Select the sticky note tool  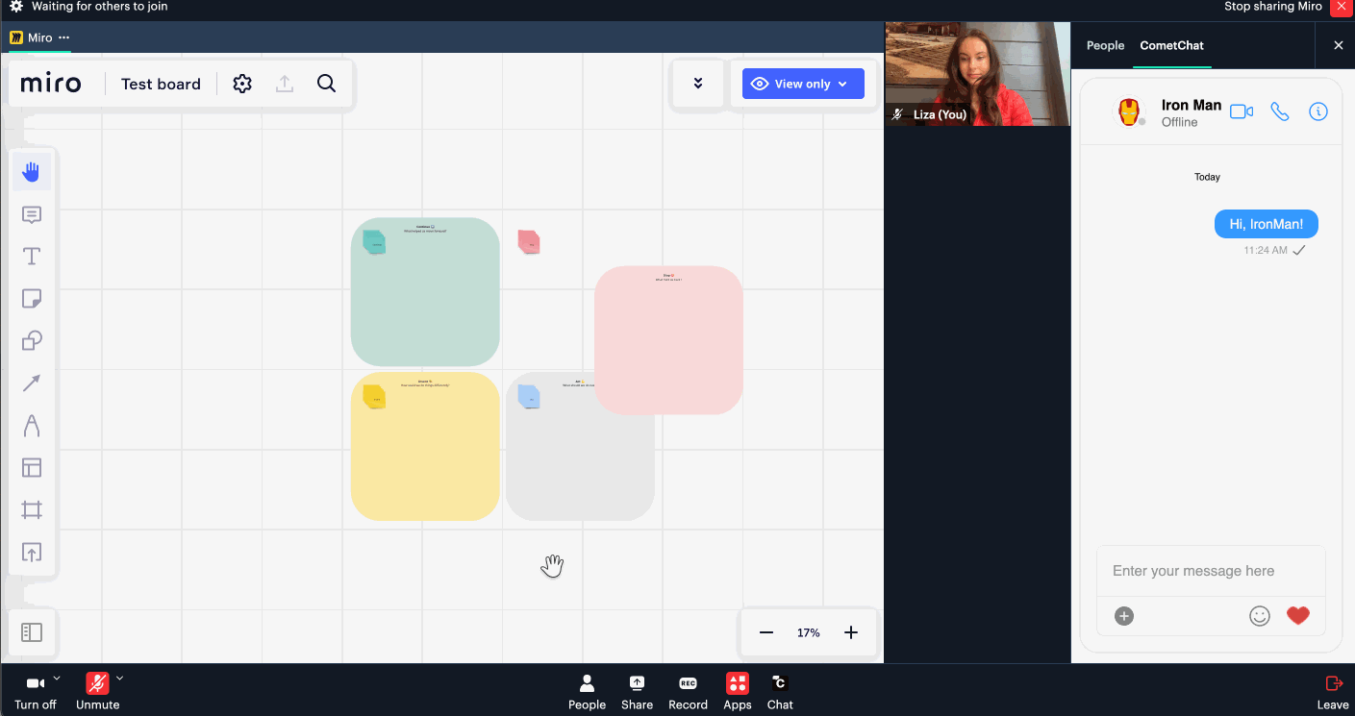(x=32, y=299)
